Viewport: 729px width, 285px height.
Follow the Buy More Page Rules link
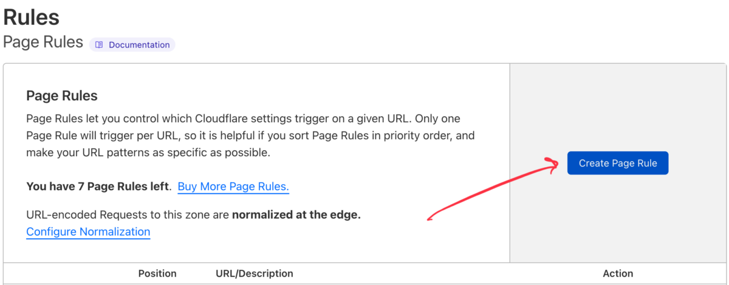(233, 187)
